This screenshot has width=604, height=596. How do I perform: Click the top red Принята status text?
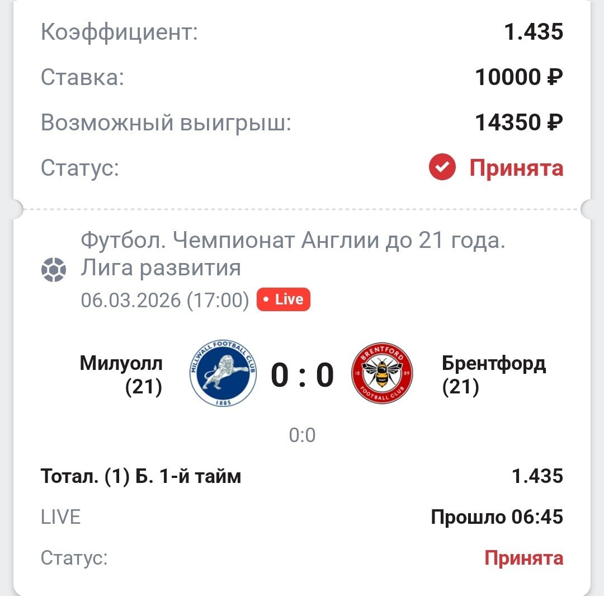point(516,168)
